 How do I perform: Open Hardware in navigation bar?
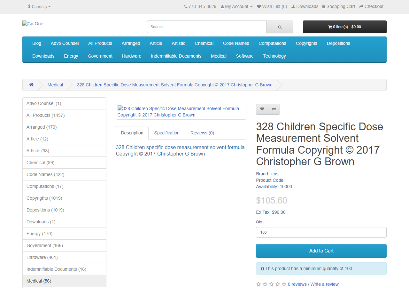point(132,56)
